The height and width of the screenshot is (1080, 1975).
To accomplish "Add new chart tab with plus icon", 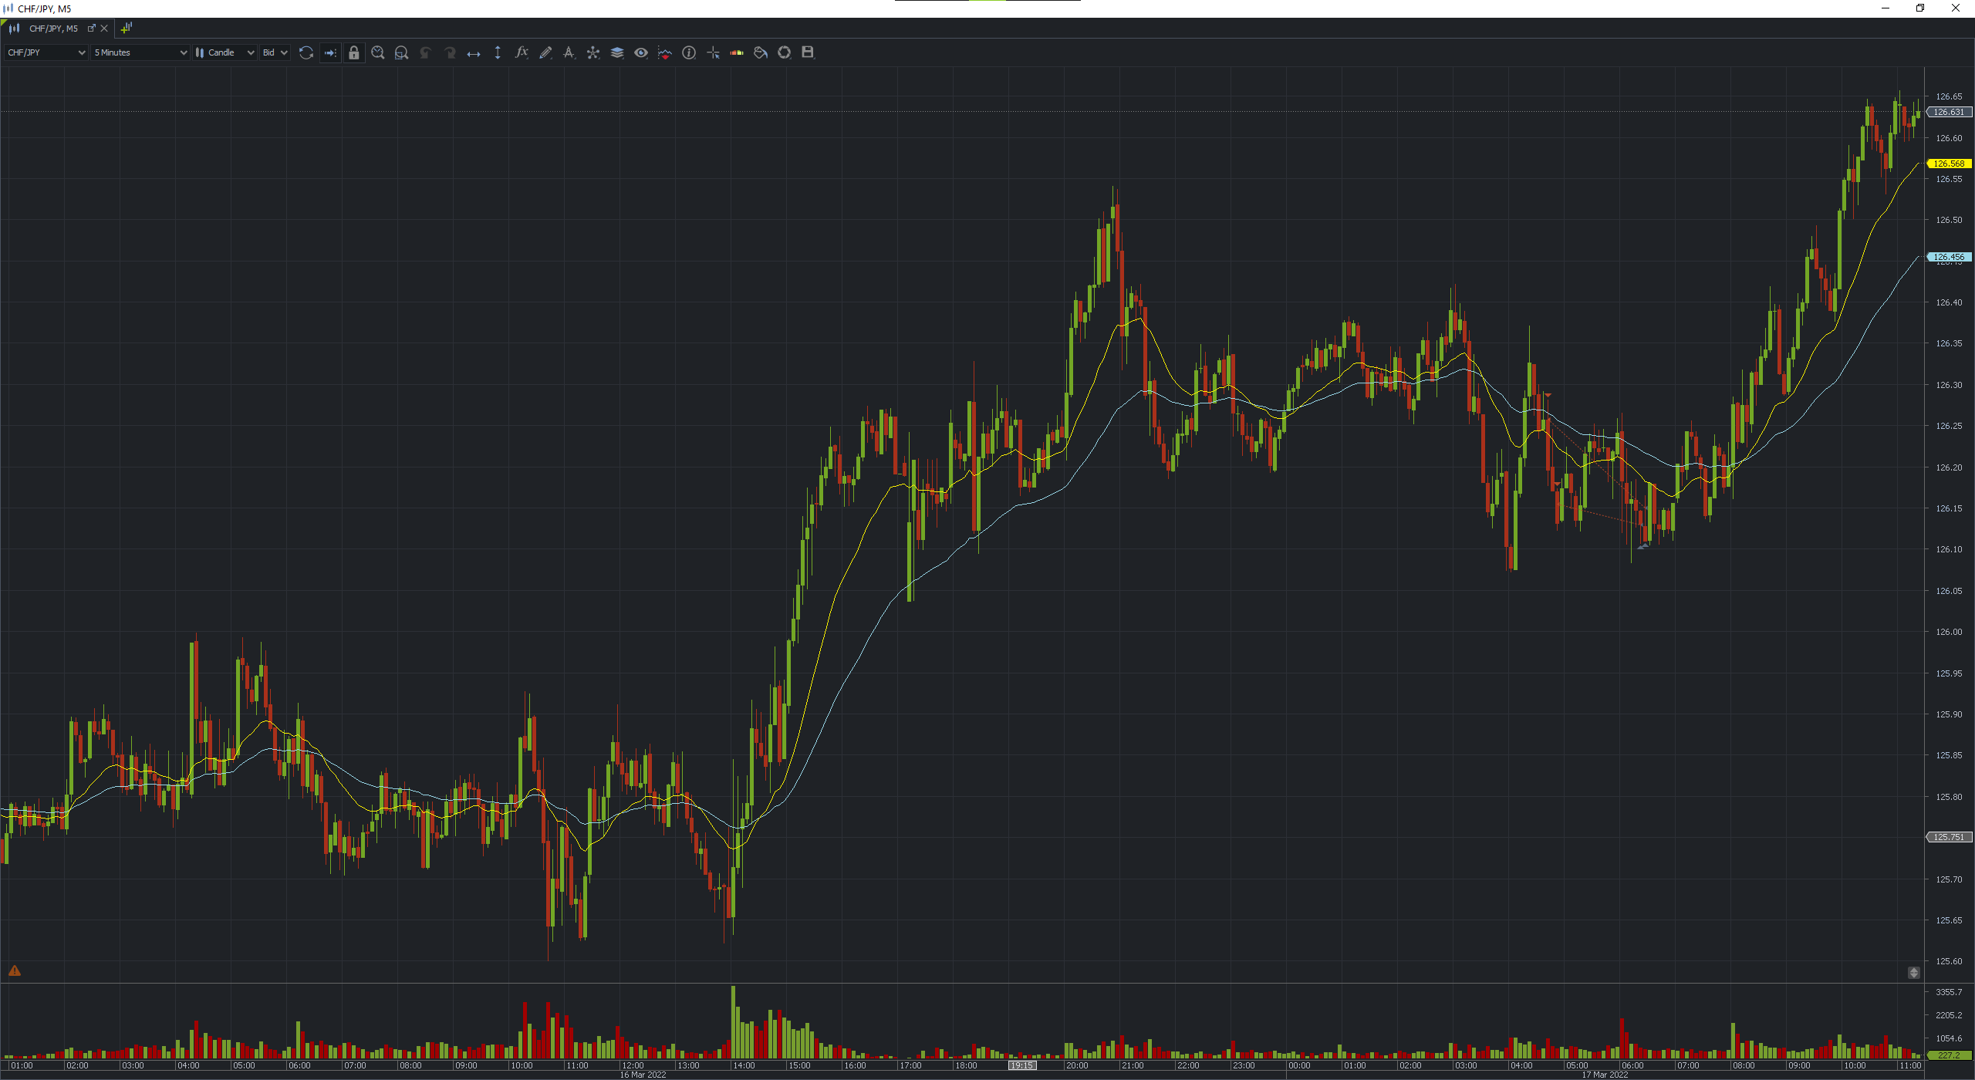I will 127,29.
